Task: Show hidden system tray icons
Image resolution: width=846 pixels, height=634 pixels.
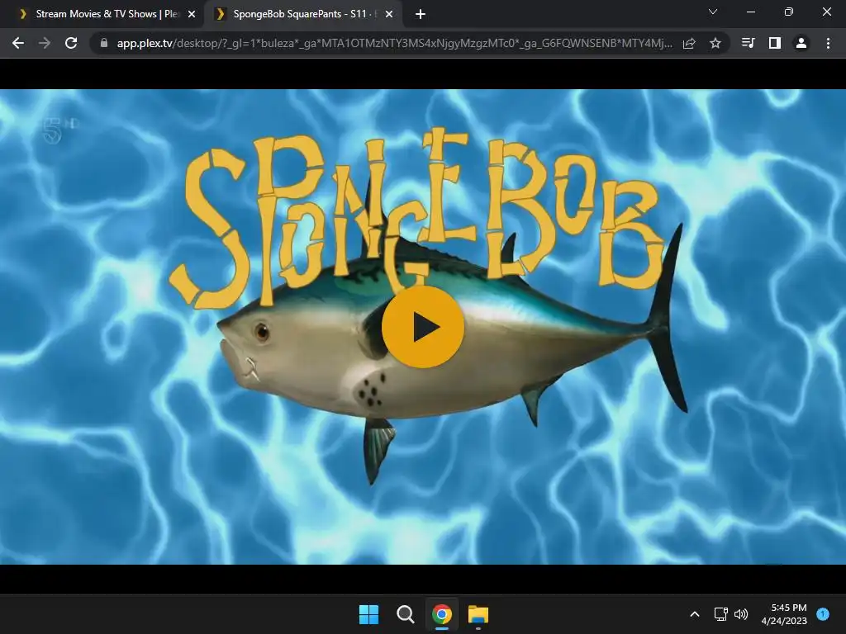Action: (695, 614)
